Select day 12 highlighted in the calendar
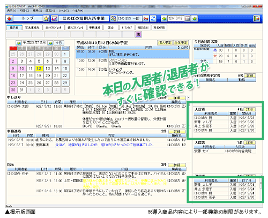Viewport: 268px width, 218px height. (x=39, y=69)
